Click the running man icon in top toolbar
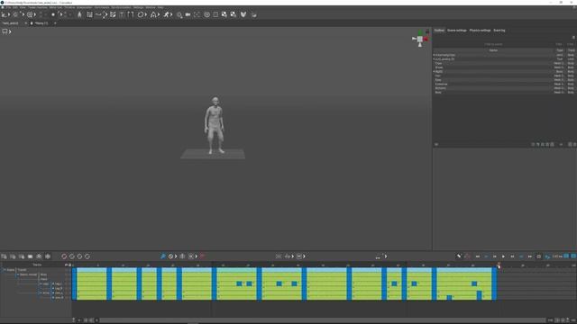This screenshot has height=324, width=577. 166,14
